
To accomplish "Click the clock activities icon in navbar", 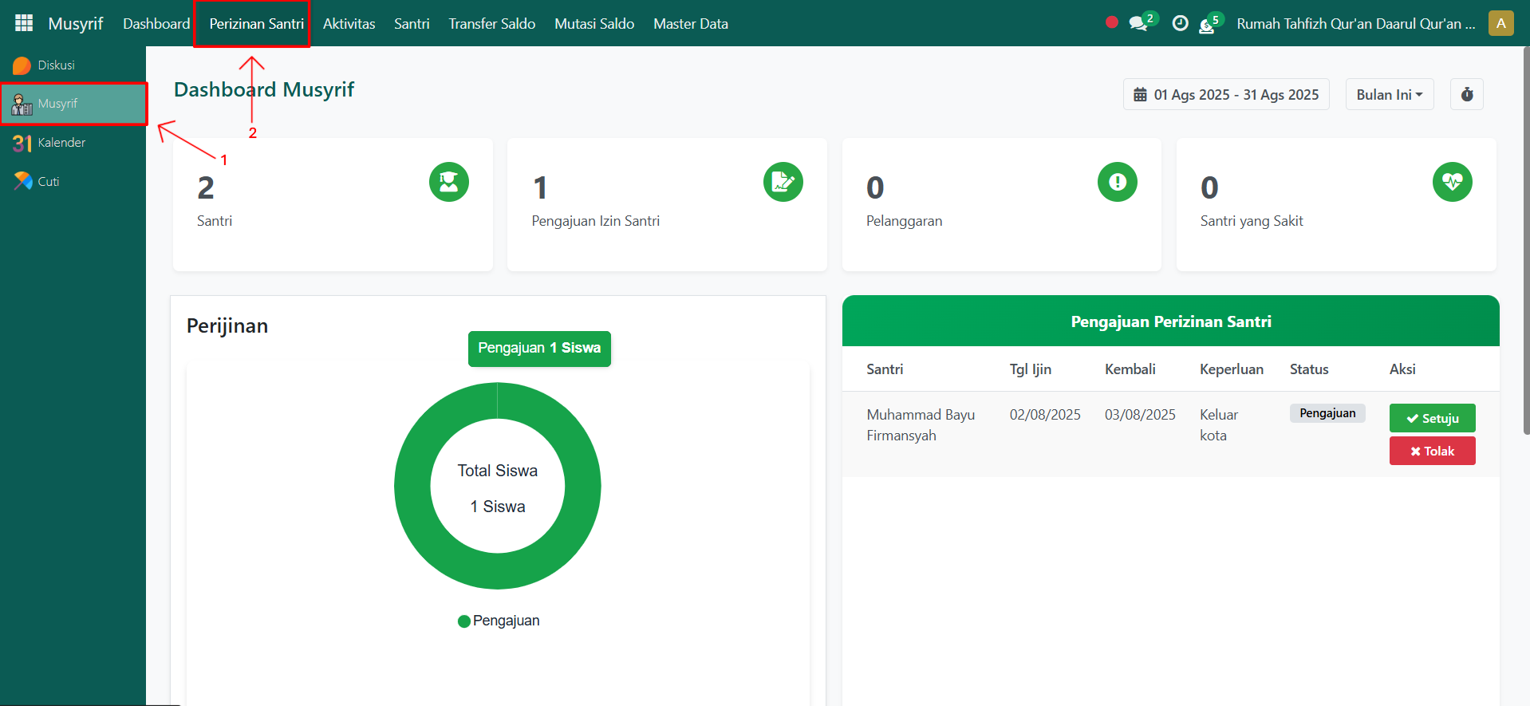I will coord(1180,24).
